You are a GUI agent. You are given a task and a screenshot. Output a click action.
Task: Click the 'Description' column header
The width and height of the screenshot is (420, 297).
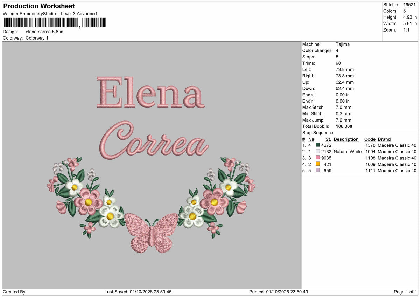pos(346,139)
